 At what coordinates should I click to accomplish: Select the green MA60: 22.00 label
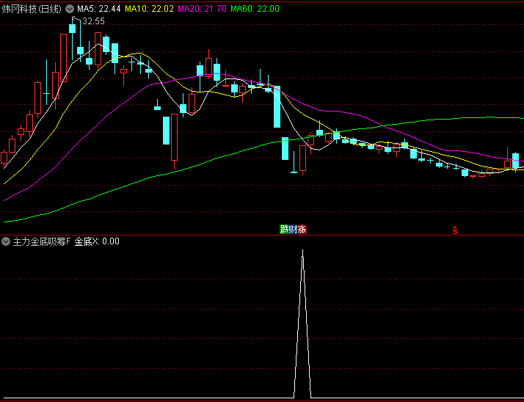254,9
